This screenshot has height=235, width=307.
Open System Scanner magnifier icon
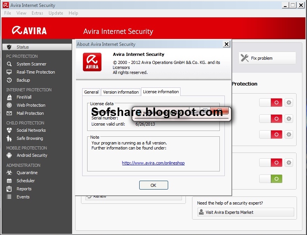coord(9,64)
